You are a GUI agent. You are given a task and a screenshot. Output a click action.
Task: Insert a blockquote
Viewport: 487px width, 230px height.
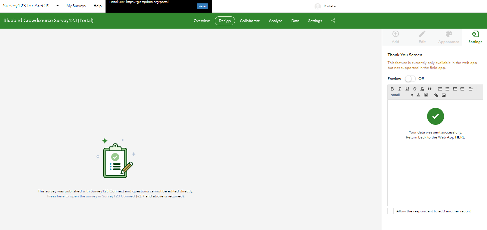(x=429, y=89)
